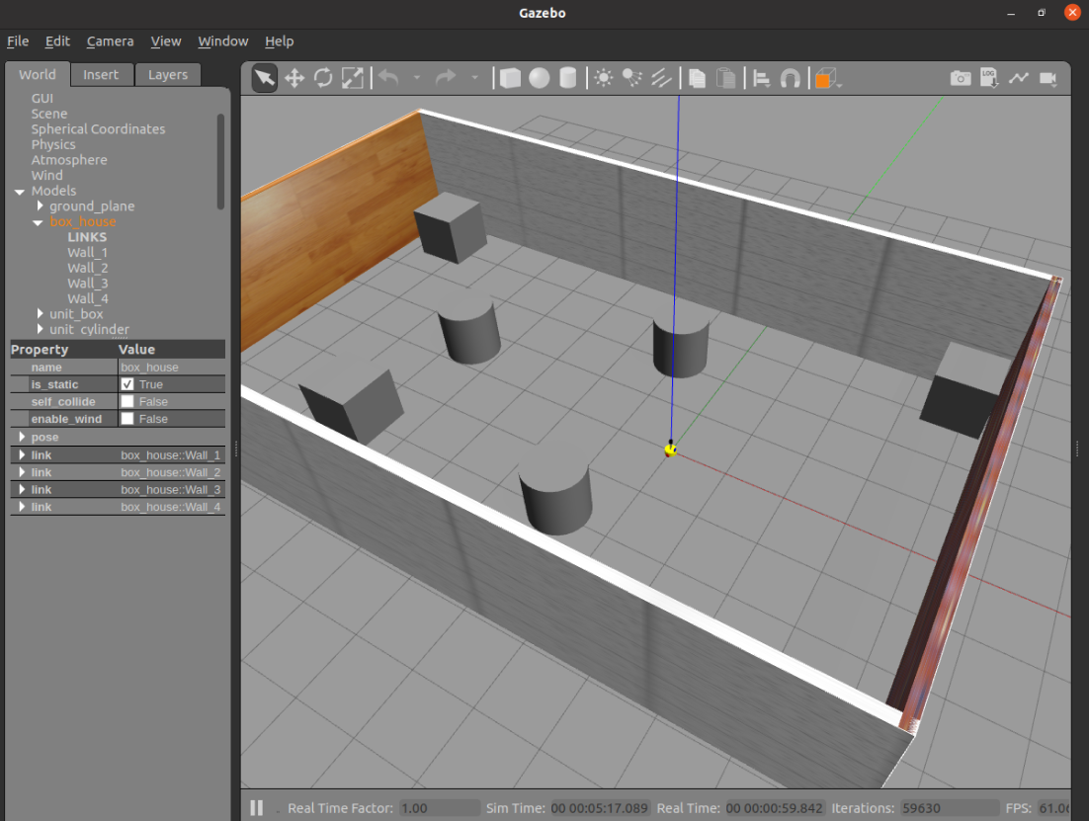Expand the box_house::Wall_4 link property
Screen dimensions: 1089x821
click(22, 507)
